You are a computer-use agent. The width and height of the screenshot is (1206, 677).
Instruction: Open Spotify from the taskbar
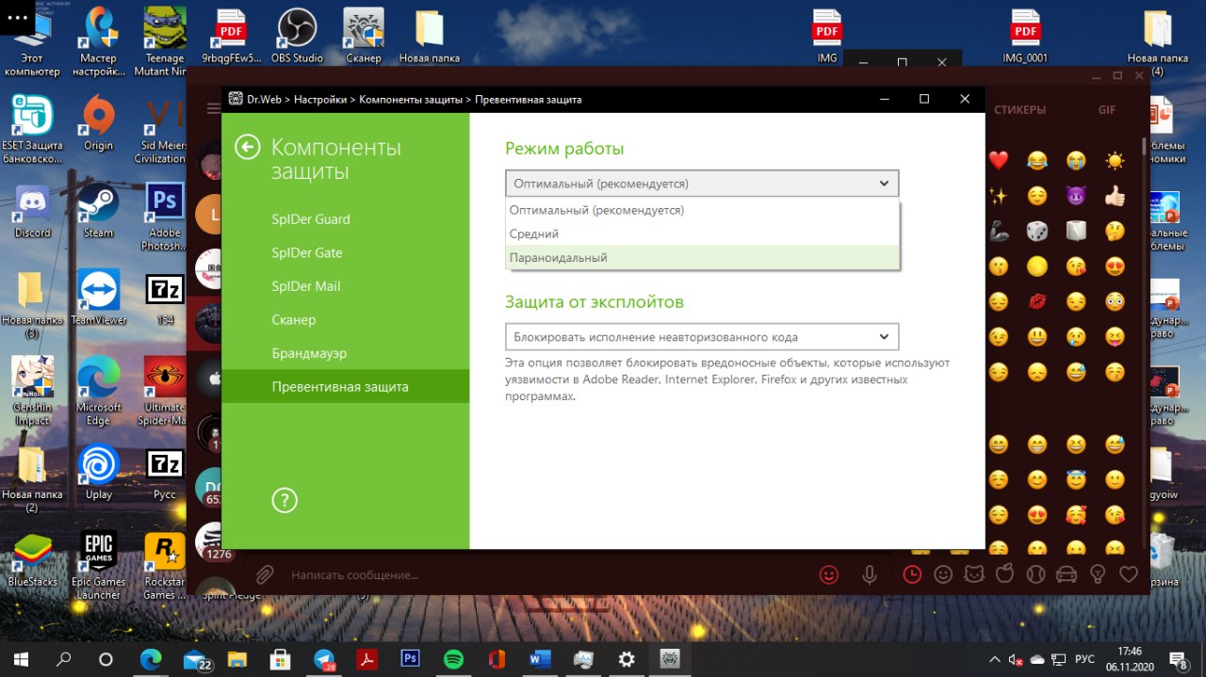(453, 658)
